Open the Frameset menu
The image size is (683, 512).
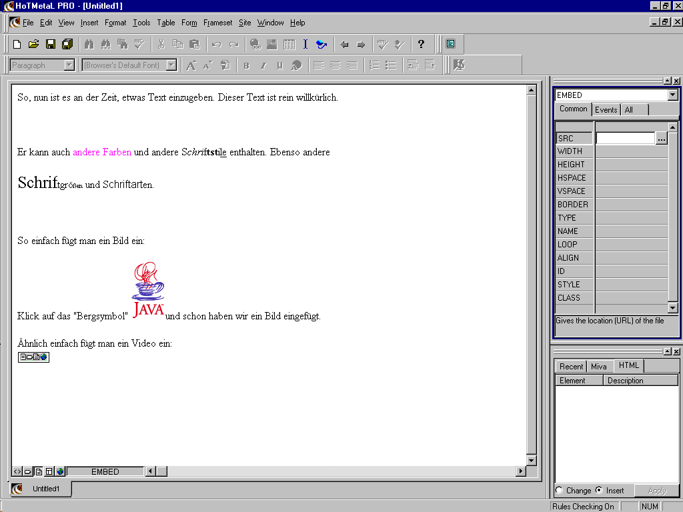pyautogui.click(x=217, y=23)
